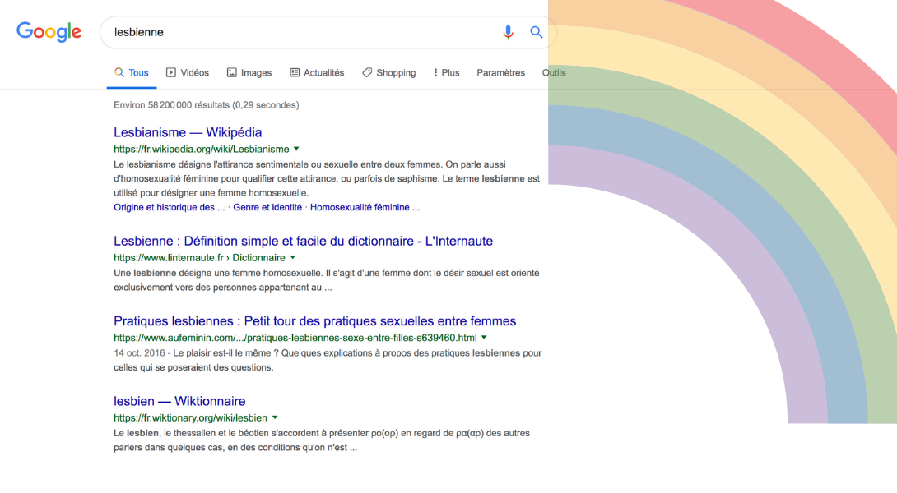897x493 pixels.
Task: Open the Outils option
Action: [554, 72]
